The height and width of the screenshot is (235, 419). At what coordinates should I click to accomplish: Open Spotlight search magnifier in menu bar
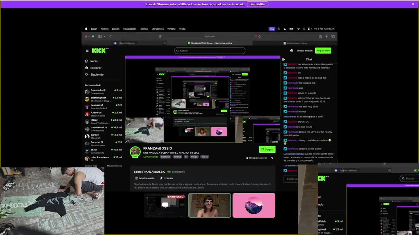304,29
